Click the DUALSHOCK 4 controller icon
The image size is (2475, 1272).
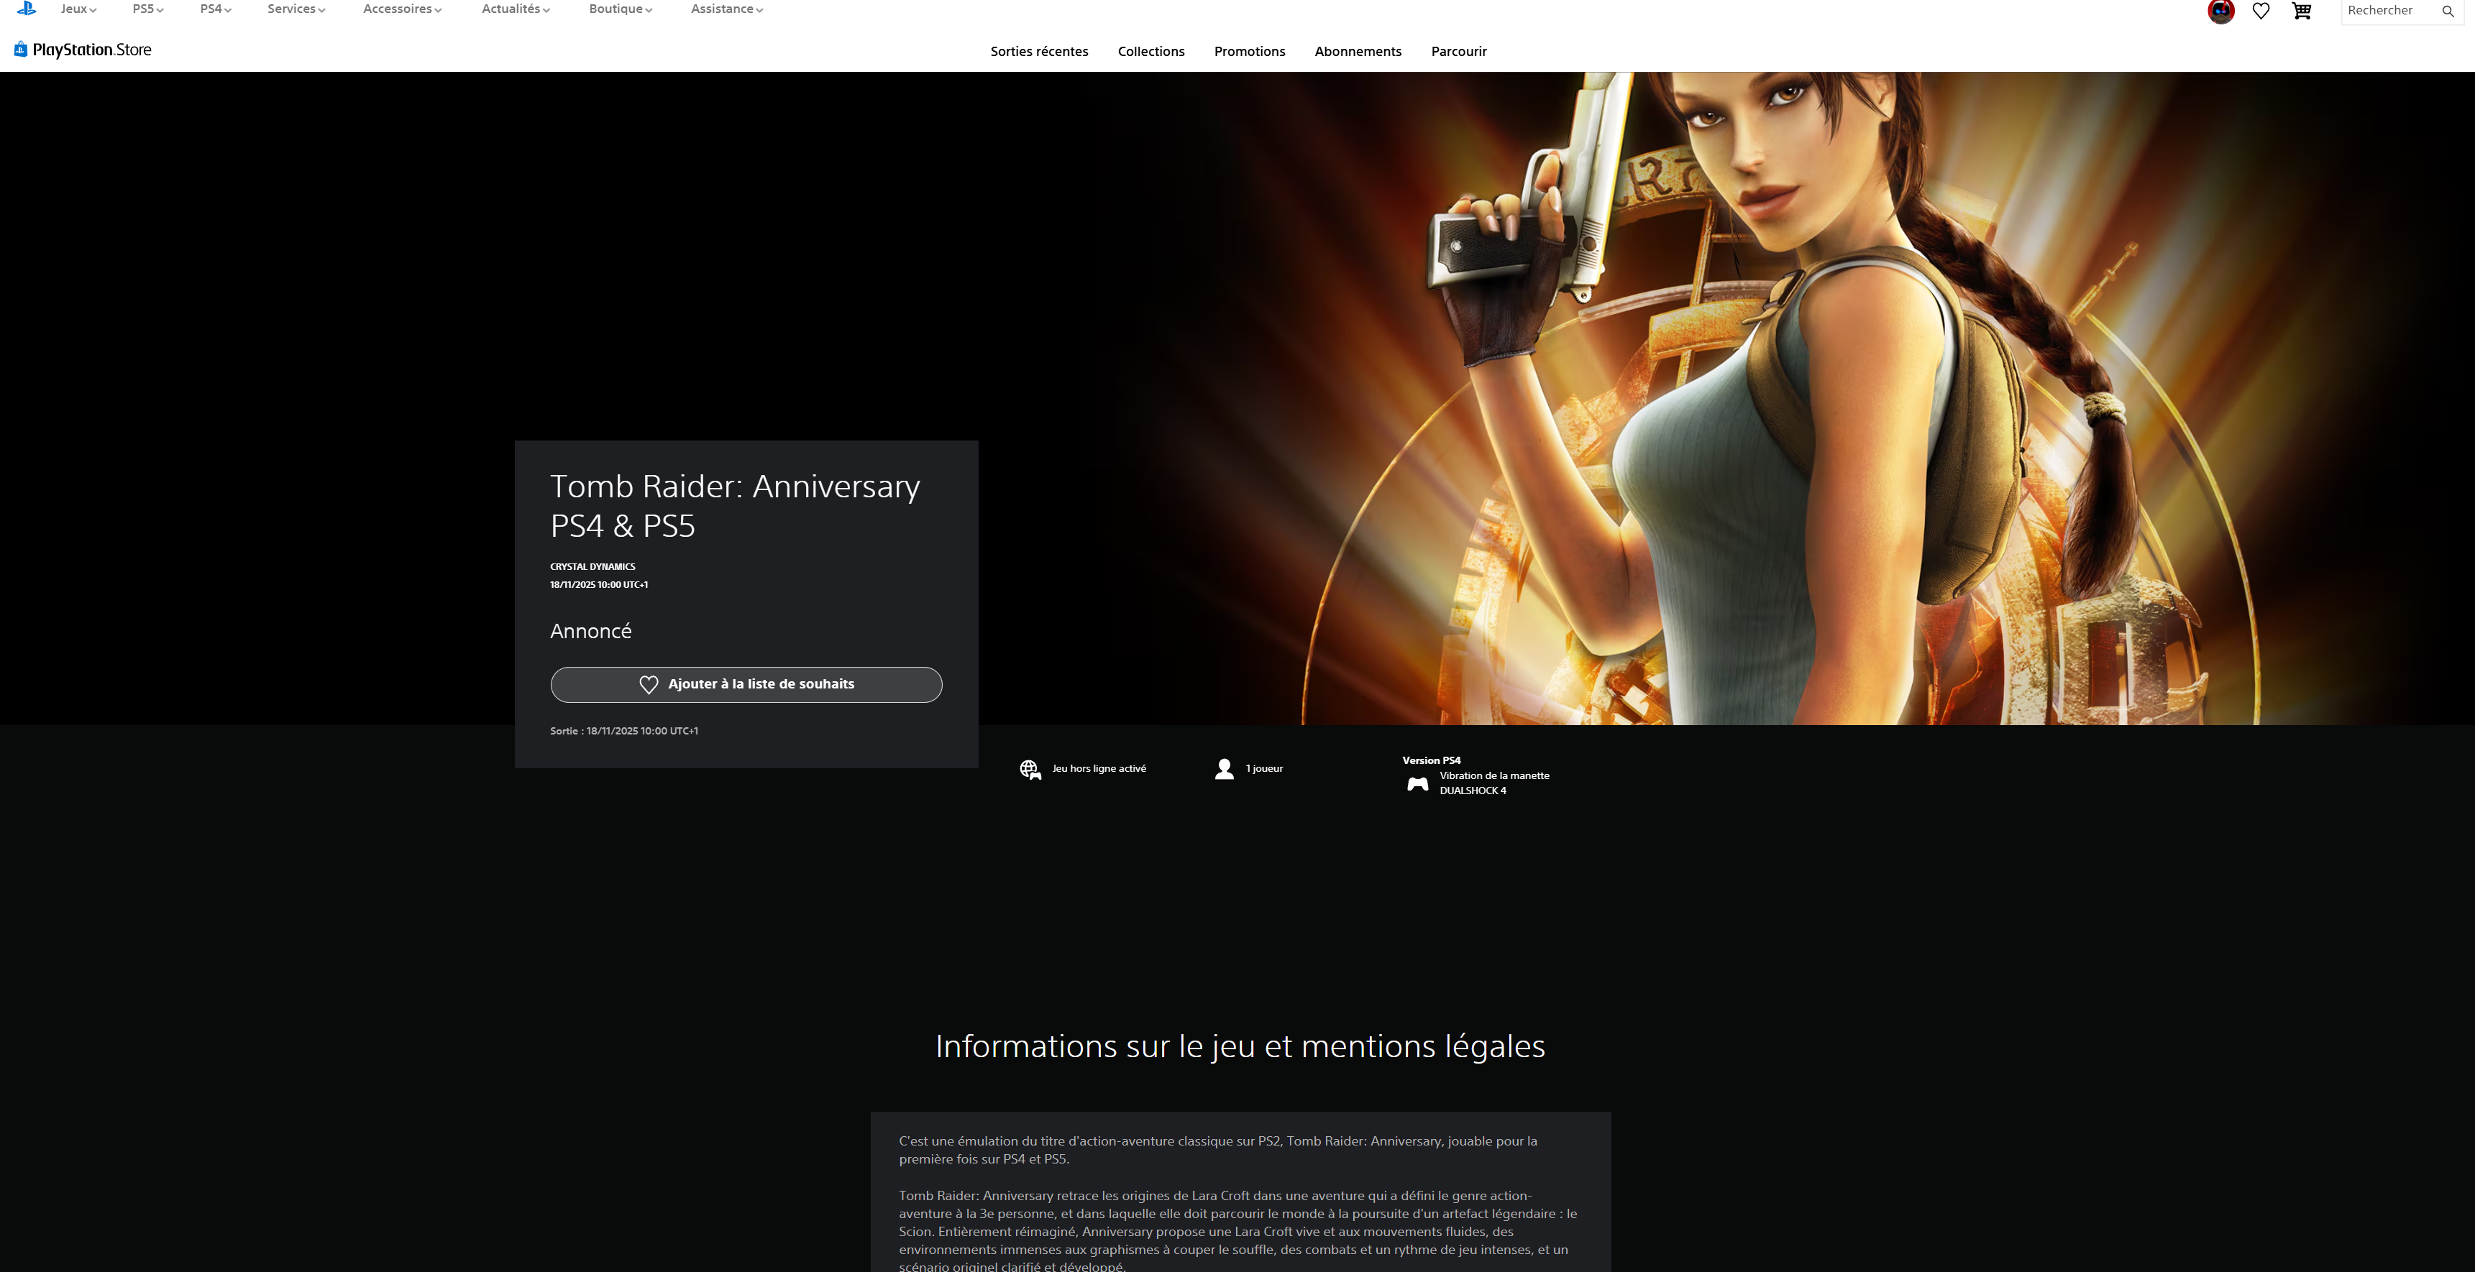click(x=1418, y=783)
